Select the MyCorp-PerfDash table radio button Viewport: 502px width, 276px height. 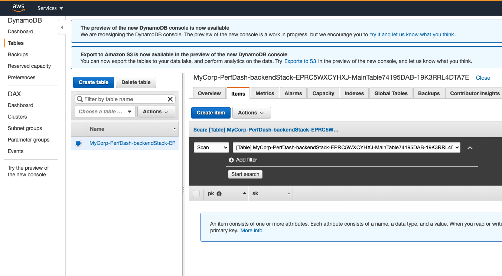coord(78,143)
